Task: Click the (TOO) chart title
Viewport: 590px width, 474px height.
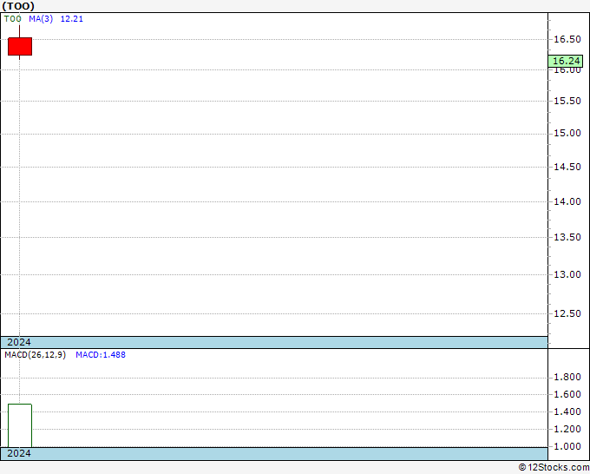Action: coord(18,6)
